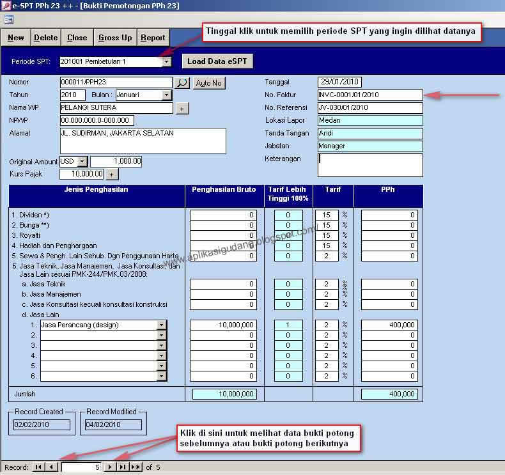Go to the previous record

click(x=51, y=467)
